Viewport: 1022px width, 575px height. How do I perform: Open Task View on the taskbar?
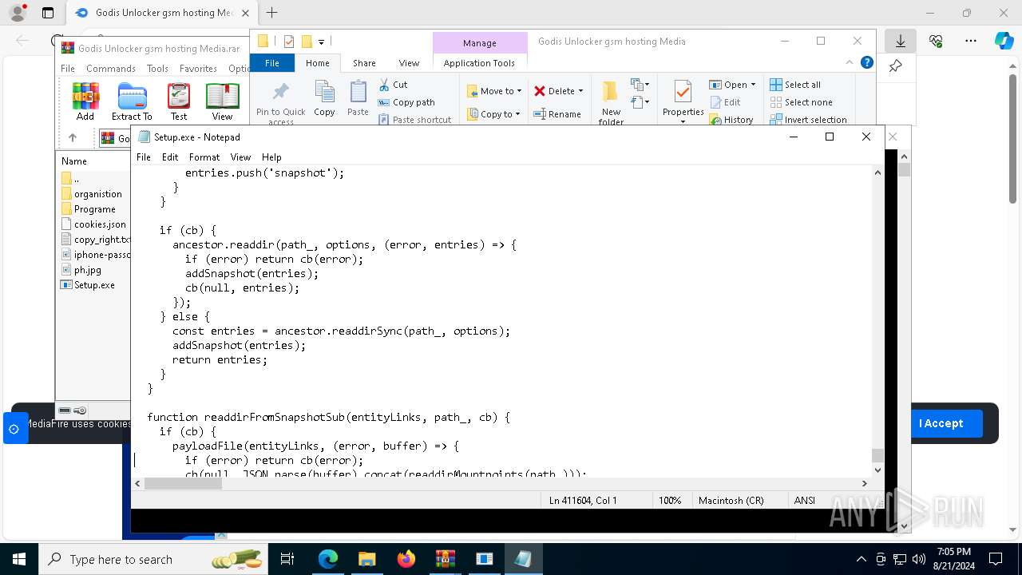[287, 559]
